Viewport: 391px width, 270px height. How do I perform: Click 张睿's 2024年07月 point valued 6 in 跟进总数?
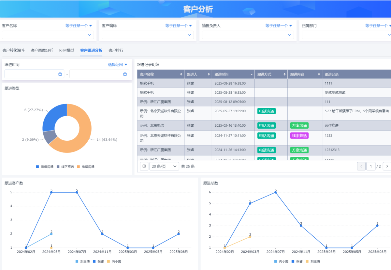coord(275,192)
